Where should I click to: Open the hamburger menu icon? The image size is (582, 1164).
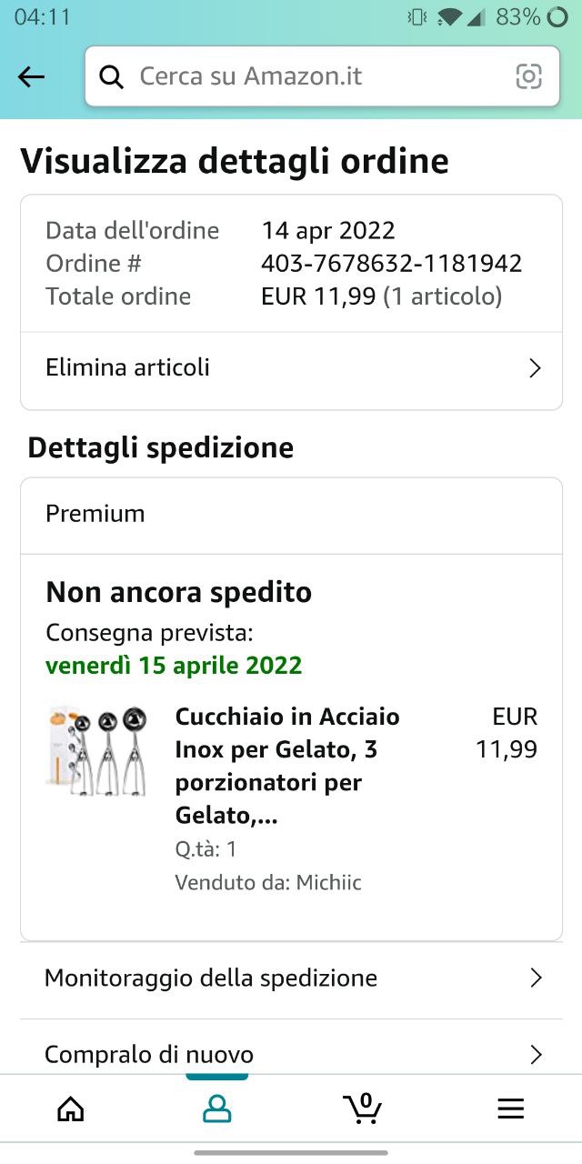510,1109
